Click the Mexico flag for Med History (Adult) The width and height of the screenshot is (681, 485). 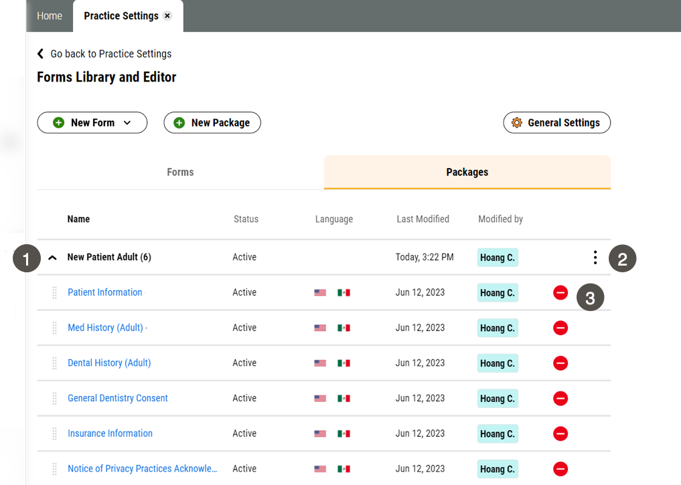[344, 328]
